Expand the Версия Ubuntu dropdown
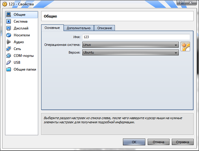The width and height of the screenshot is (199, 151). tap(130, 52)
